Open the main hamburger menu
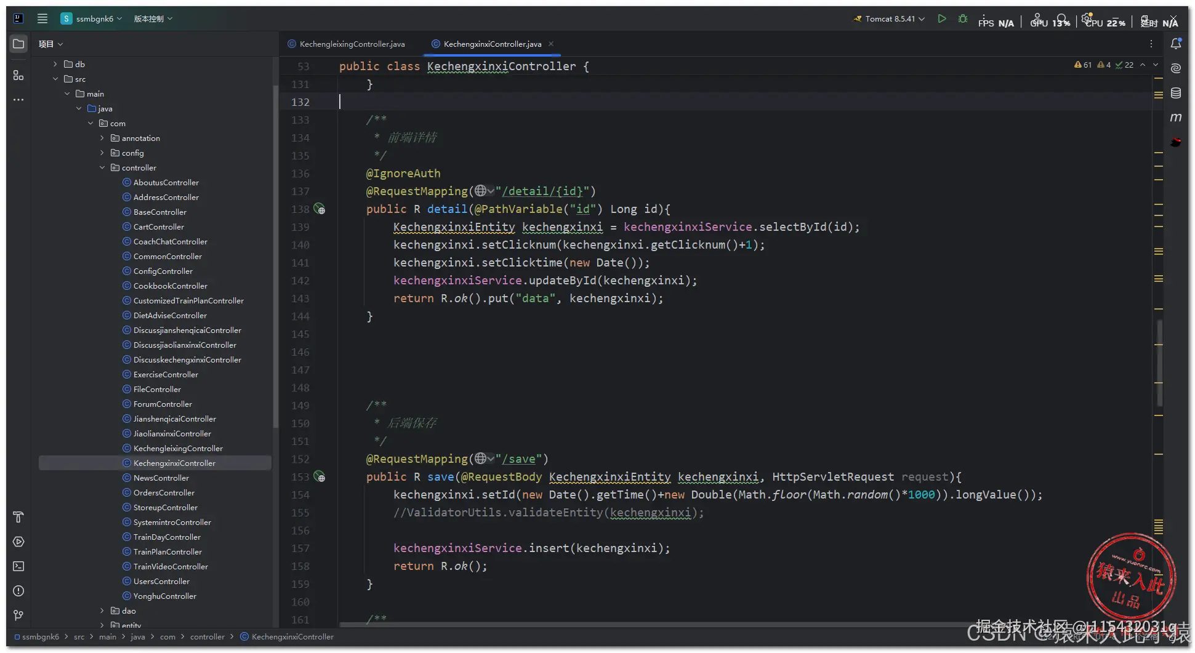This screenshot has width=1195, height=653. click(42, 18)
